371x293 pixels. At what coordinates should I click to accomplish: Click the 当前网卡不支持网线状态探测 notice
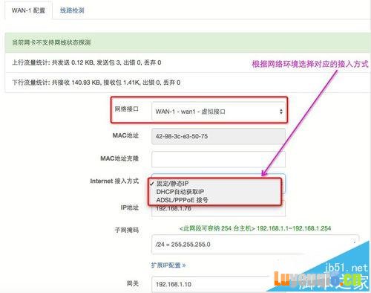point(51,42)
